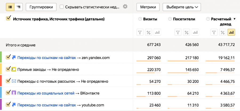Open the Выберите цель dropdown
The height and width of the screenshot is (111, 240).
(182, 7)
